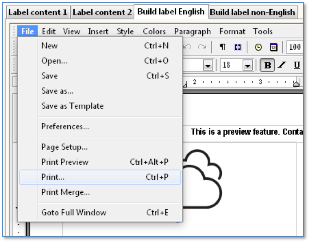309x242 pixels.
Task: Open the Style menu
Action: [125, 31]
